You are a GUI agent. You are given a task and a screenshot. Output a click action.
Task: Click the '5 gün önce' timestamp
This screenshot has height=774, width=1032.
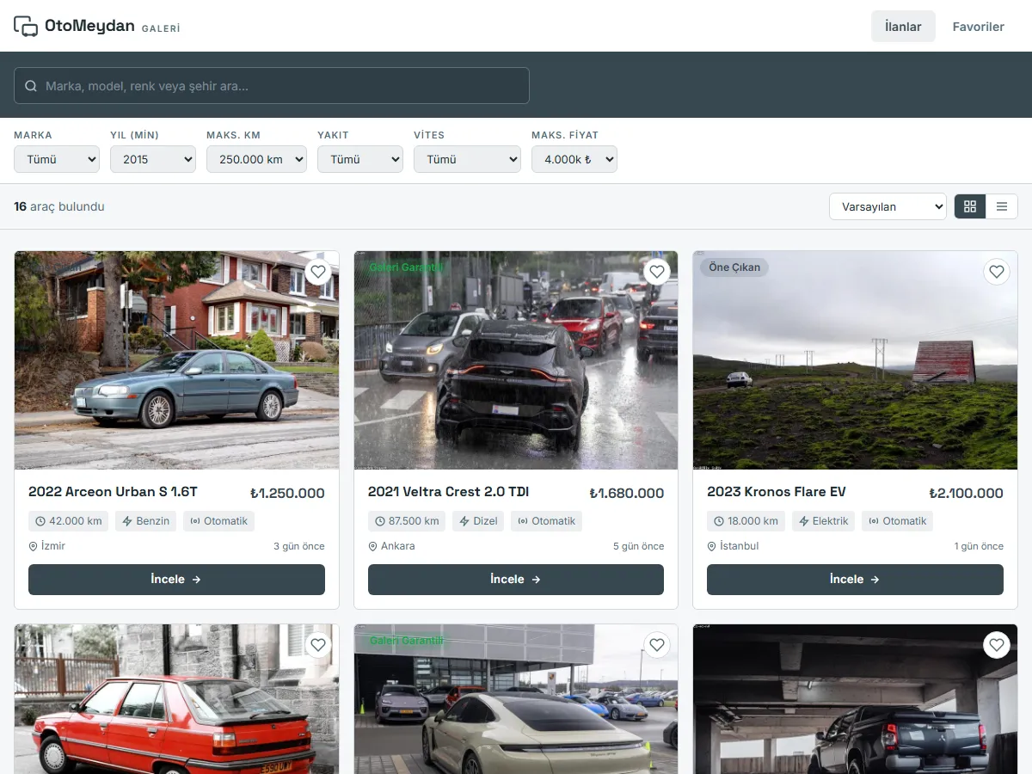point(639,546)
